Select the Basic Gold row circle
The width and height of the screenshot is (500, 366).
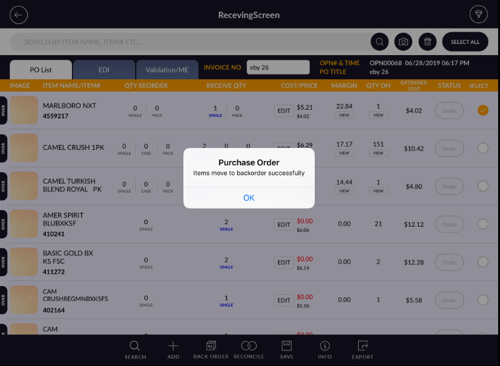483,262
